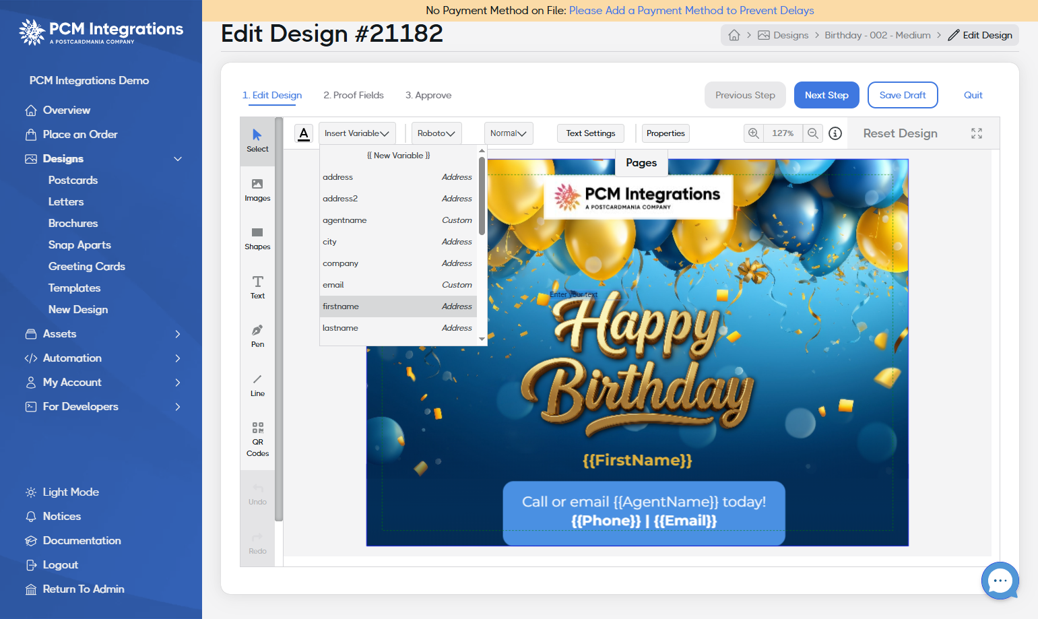Click the Previous Step button
The image size is (1038, 619).
pos(745,95)
